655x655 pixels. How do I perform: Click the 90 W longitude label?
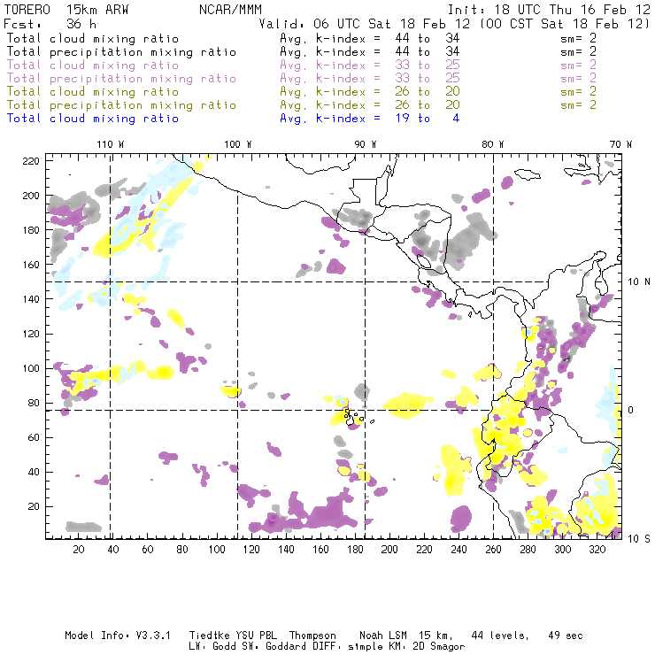pyautogui.click(x=365, y=144)
